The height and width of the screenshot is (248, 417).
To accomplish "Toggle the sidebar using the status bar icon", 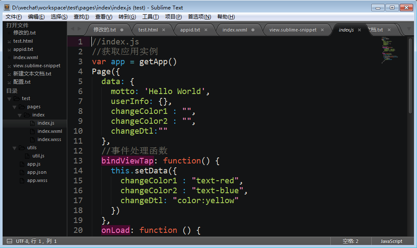I will [9, 241].
